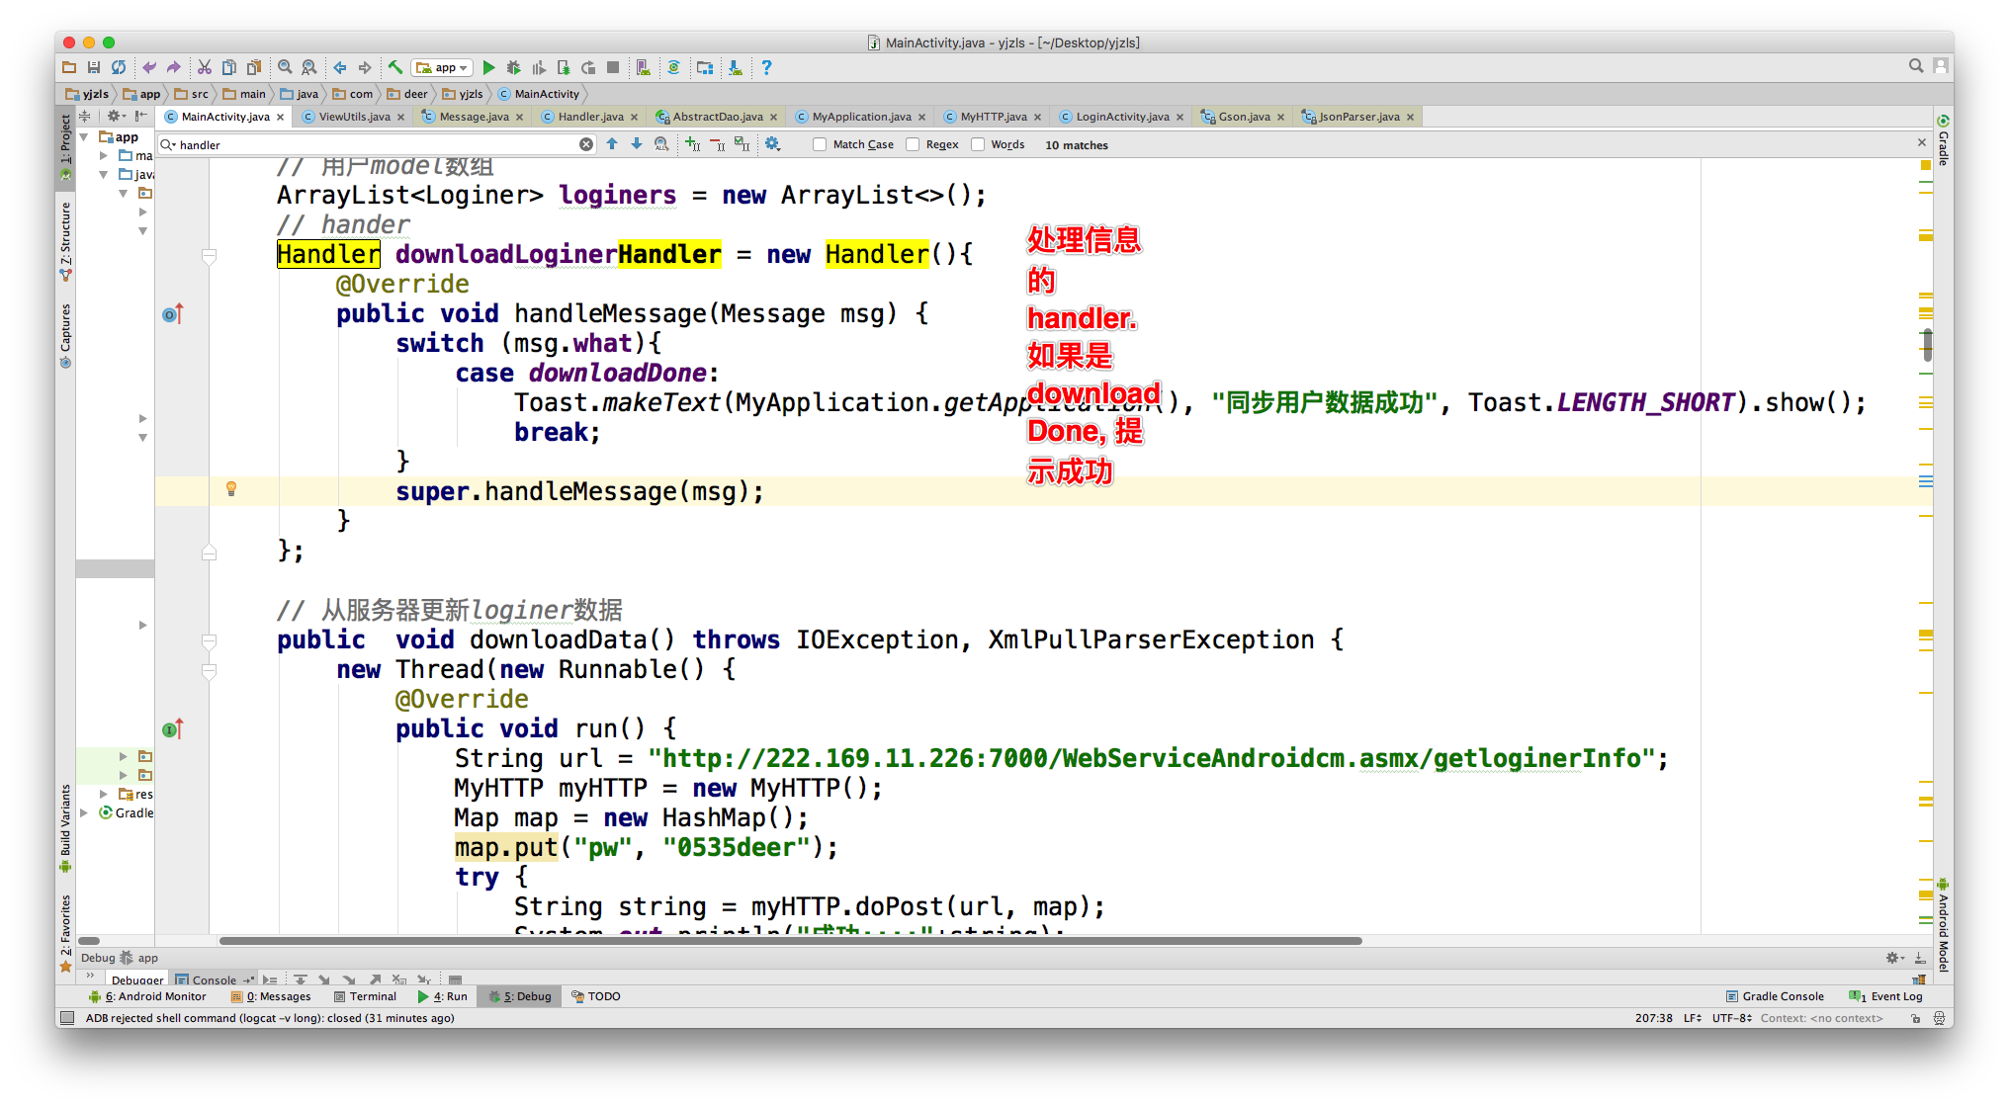Screen dimensions: 2009x1107
Task: Add selection for next occurrence icon
Action: coord(692,144)
